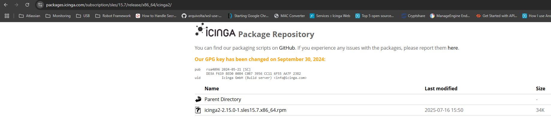Viewport: 551px width, 119px height.
Task: Follow the GitHub link in the description
Action: click(x=287, y=48)
